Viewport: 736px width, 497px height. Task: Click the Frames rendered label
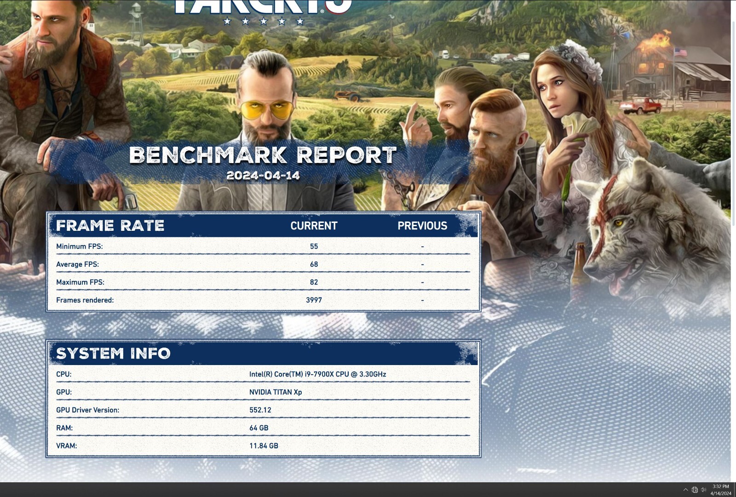(x=85, y=300)
